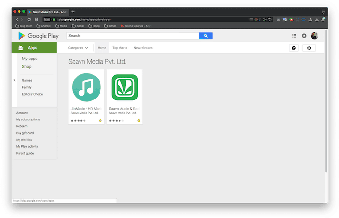Select the Home tab
The height and width of the screenshot is (218, 339).
pyautogui.click(x=102, y=48)
